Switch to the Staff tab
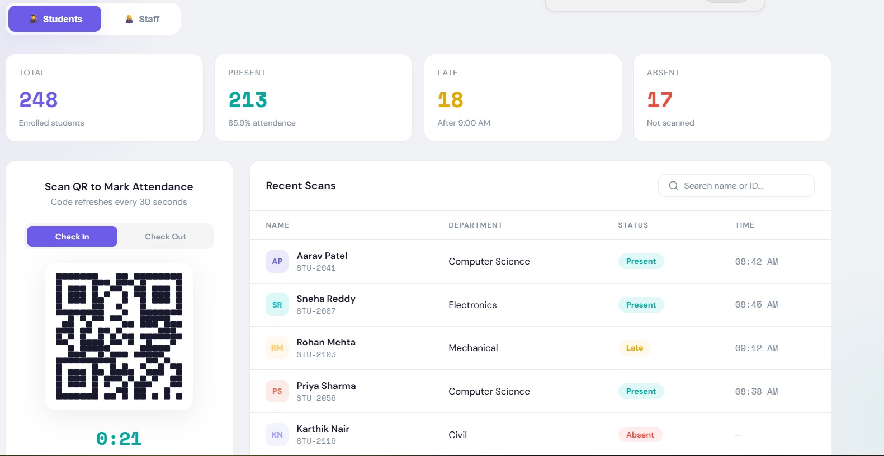 coord(142,19)
